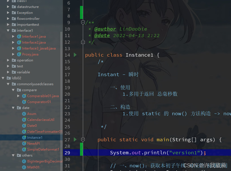Click the Proxy.java class icon
The width and height of the screenshot is (231, 171).
pyautogui.click(x=19, y=54)
